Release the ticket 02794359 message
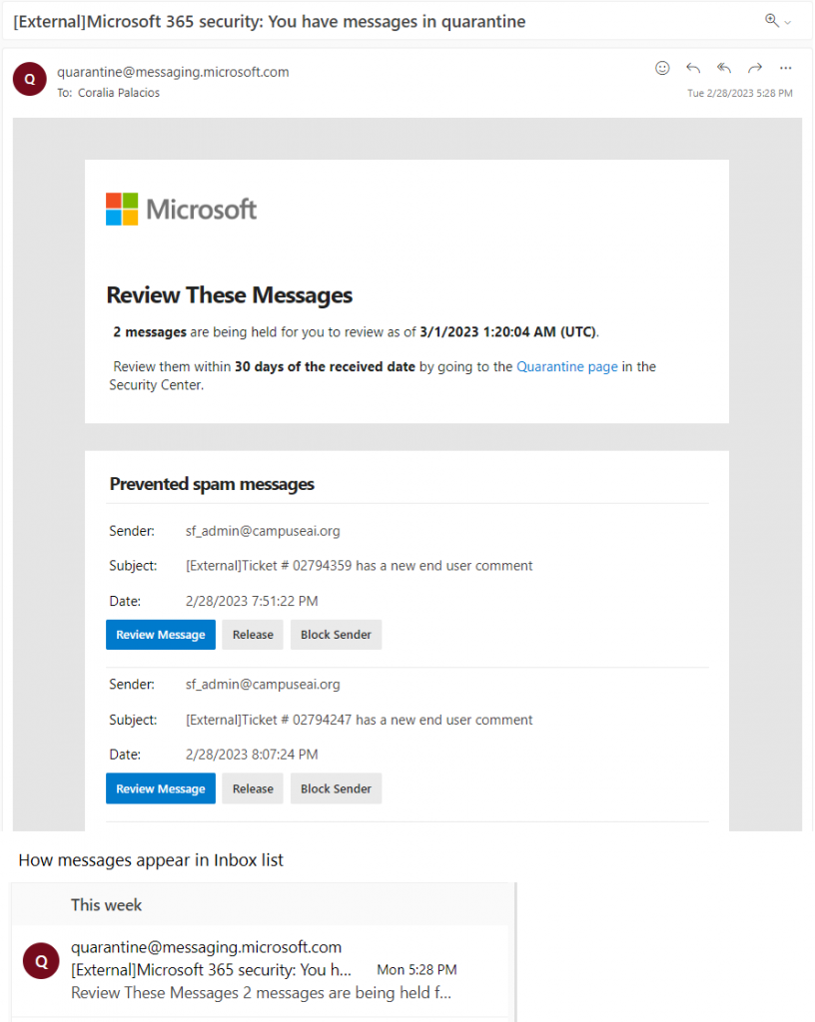Viewport: 815px width, 1022px height. click(x=253, y=635)
